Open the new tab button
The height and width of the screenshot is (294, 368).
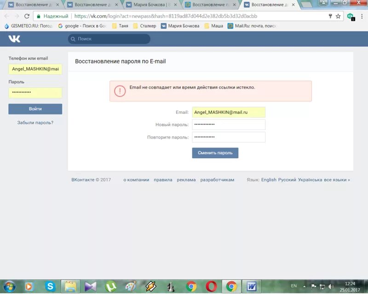[x=306, y=5]
